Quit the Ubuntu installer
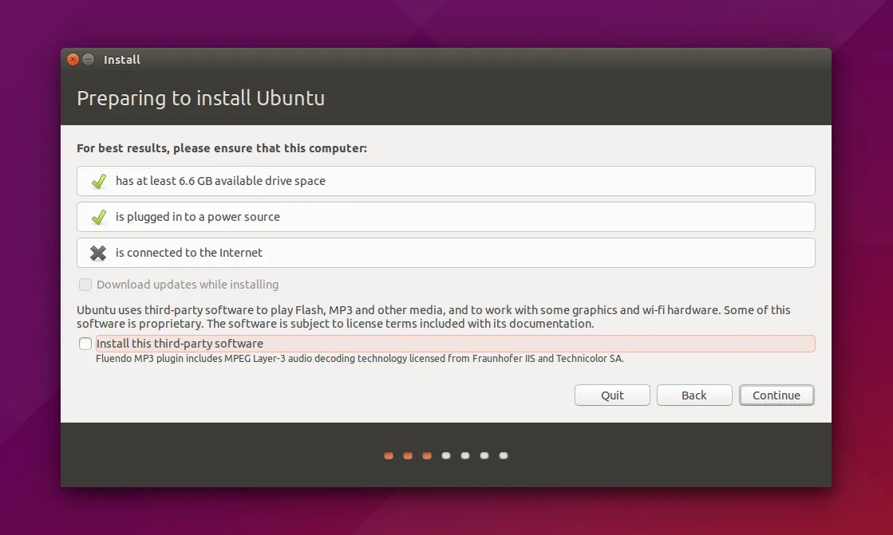This screenshot has width=893, height=535. (x=612, y=395)
